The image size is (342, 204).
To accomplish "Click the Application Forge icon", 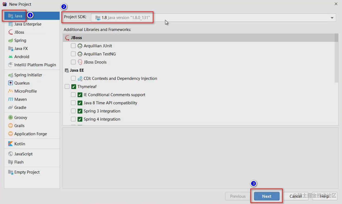I will (11, 134).
